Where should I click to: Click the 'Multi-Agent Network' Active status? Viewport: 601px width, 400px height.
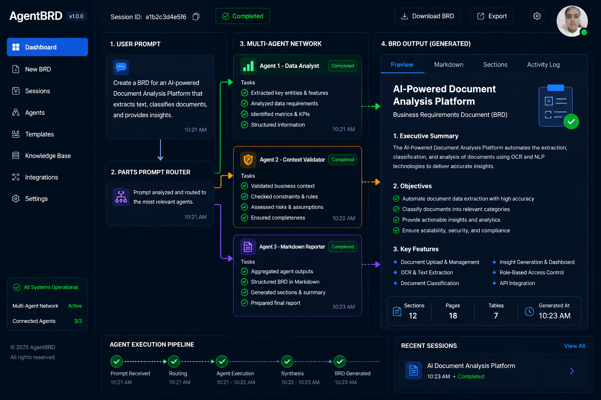coord(75,306)
